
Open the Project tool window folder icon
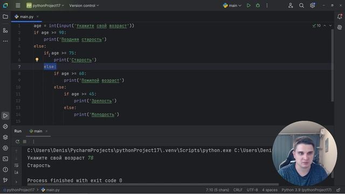pyautogui.click(x=5, y=17)
